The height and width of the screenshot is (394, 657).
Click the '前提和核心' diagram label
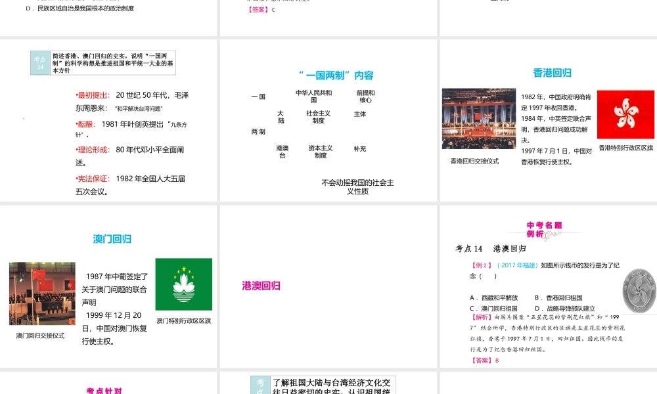[365, 97]
